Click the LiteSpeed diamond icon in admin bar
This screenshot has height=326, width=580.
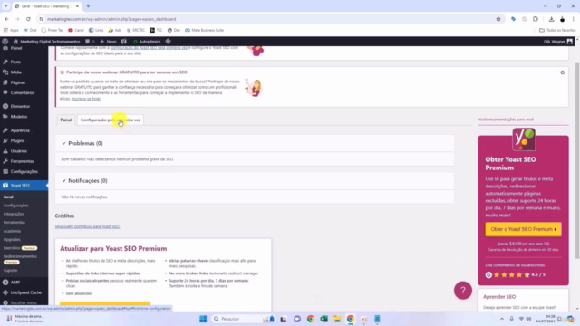click(x=169, y=42)
